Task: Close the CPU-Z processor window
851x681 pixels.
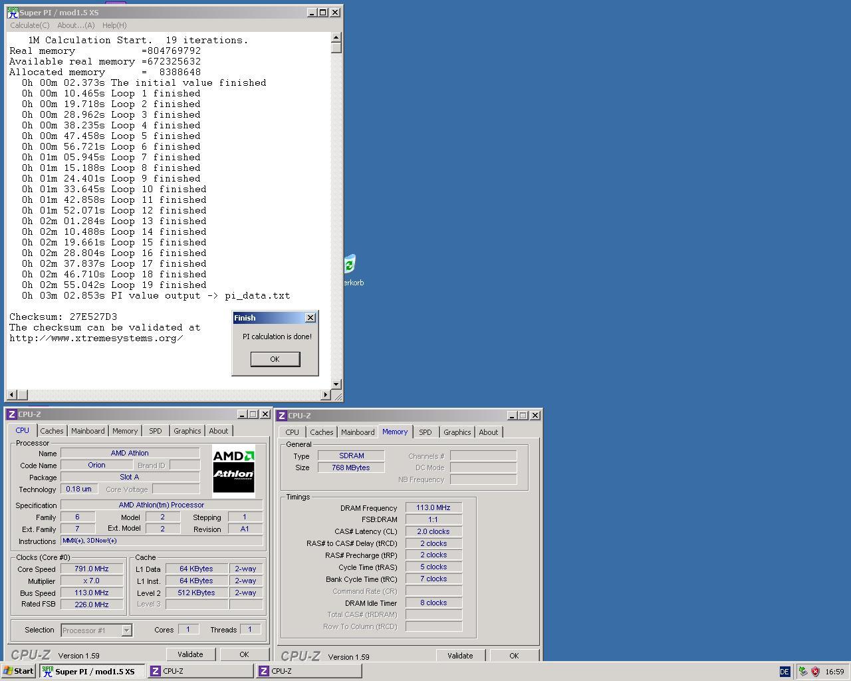Action: tap(265, 414)
